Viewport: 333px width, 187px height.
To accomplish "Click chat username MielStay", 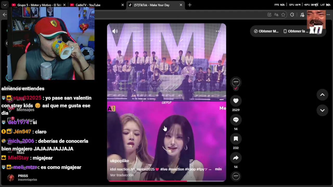I will (x=18, y=158).
